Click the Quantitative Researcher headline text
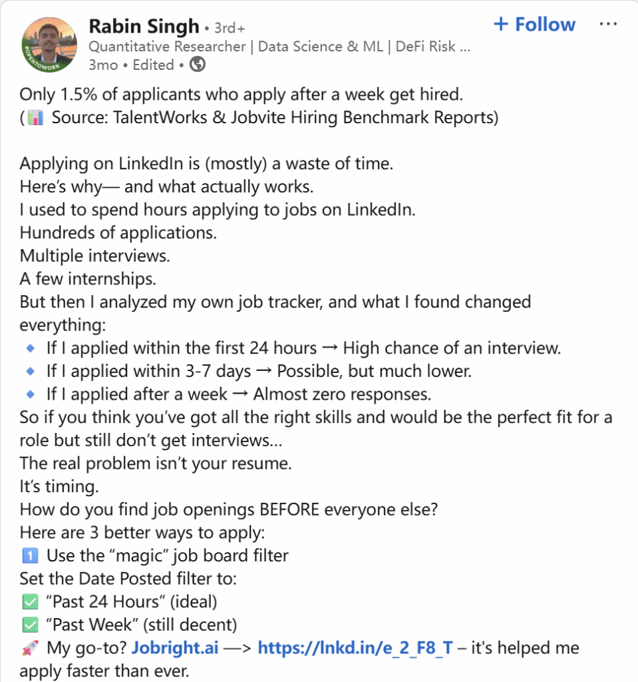Image resolution: width=638 pixels, height=682 pixels. [x=279, y=47]
